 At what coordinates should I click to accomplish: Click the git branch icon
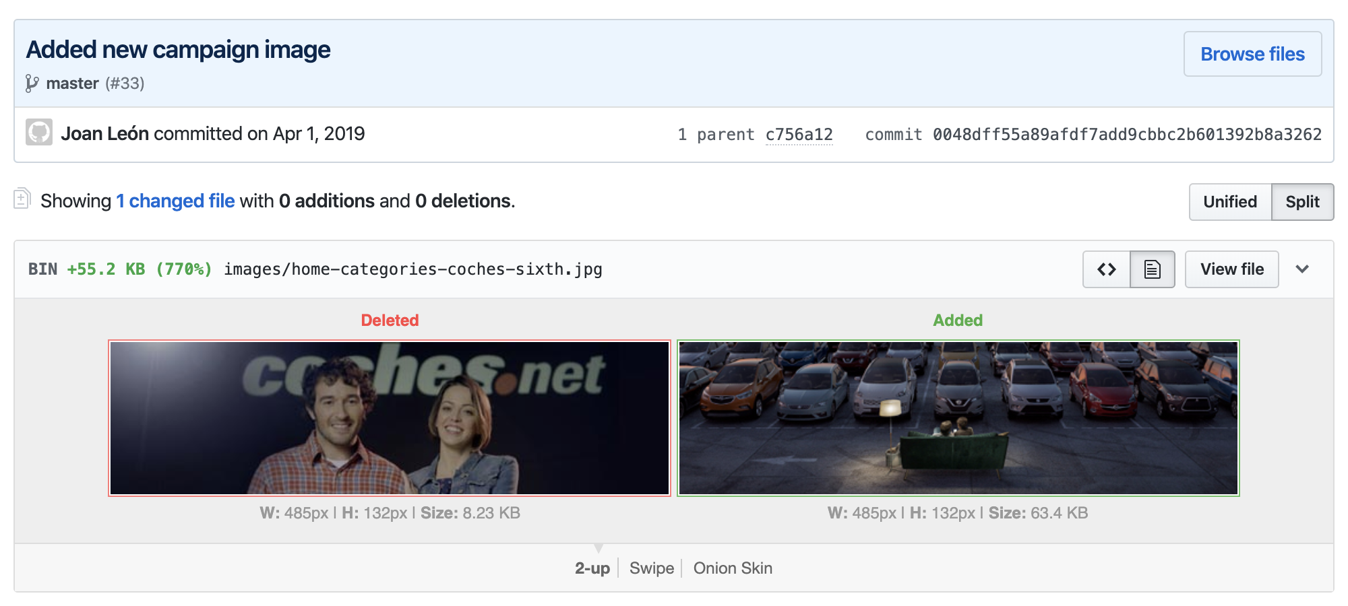coord(32,83)
